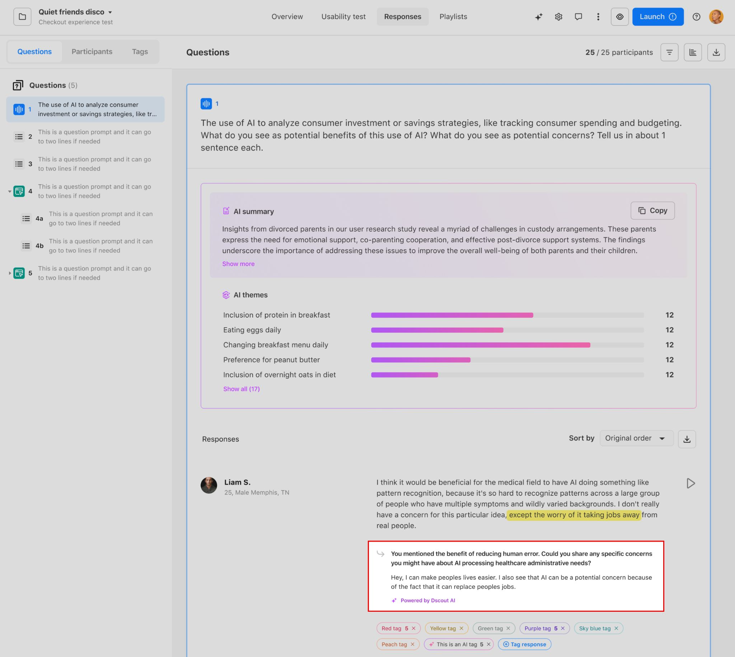Viewport: 735px width, 657px height.
Task: Click the Copy button in AI summary
Action: tap(652, 210)
